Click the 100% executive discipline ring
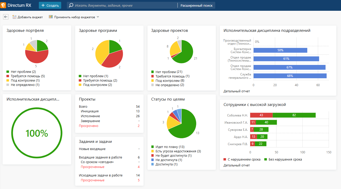 click(37, 133)
